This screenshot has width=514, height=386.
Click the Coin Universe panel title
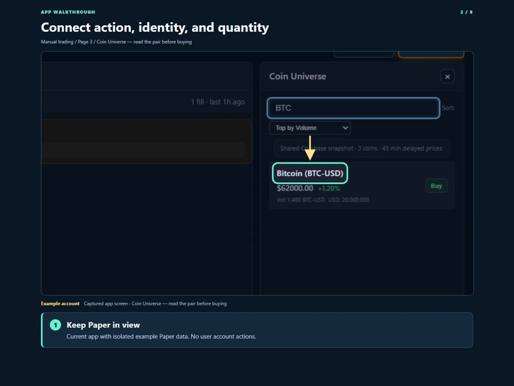298,76
